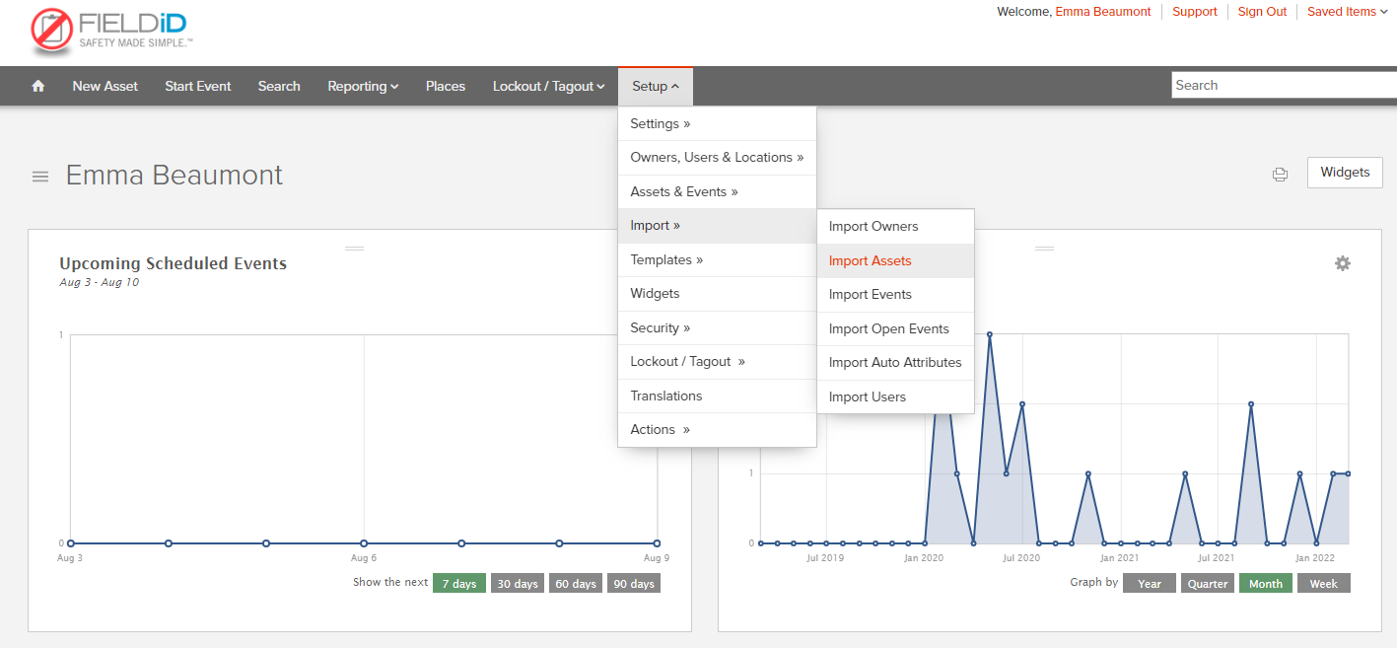This screenshot has height=648, width=1397.
Task: Click the Aug 9 data point
Action: (x=657, y=543)
